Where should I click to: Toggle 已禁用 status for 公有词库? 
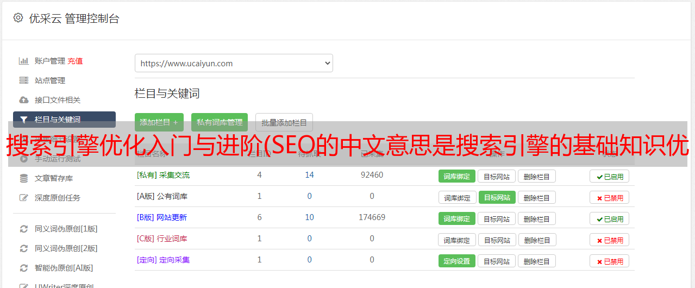609,197
